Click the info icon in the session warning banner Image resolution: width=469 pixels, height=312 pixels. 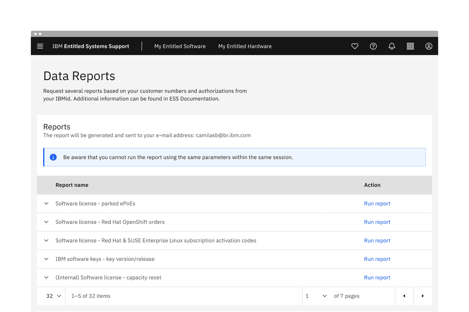click(53, 157)
